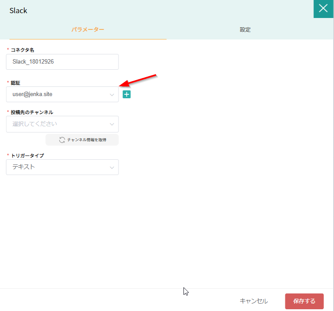Click the Slack title text
The width and height of the screenshot is (334, 311).
pyautogui.click(x=18, y=11)
